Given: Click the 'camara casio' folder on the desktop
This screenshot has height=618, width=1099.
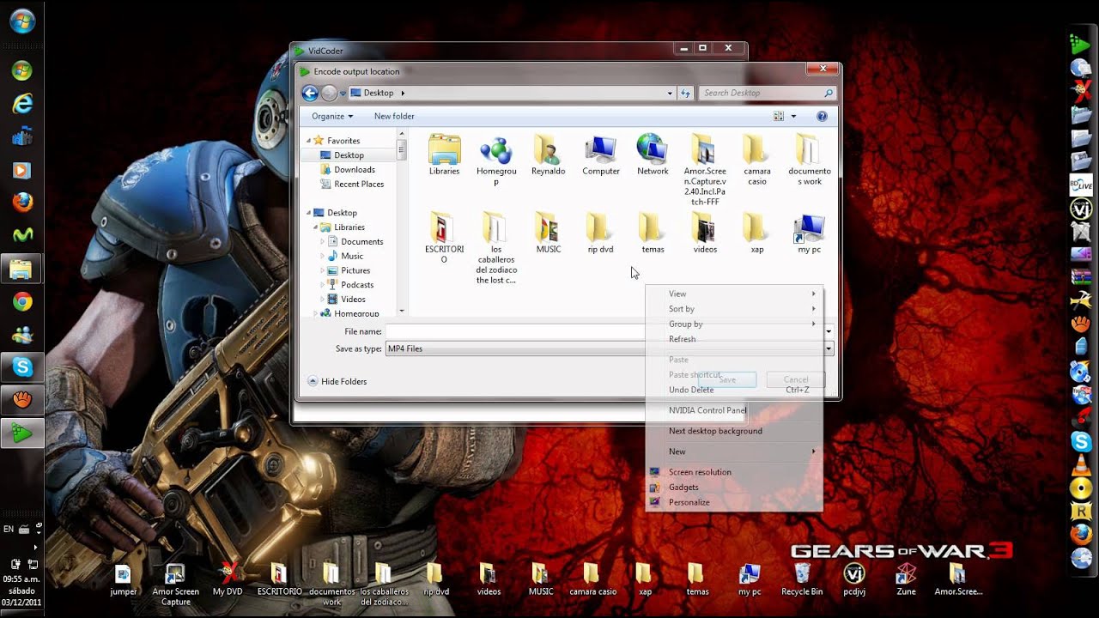Looking at the screenshot, I should (592, 579).
